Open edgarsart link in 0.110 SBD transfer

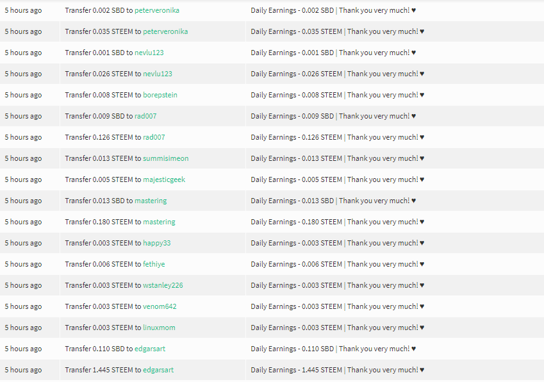[x=150, y=349]
